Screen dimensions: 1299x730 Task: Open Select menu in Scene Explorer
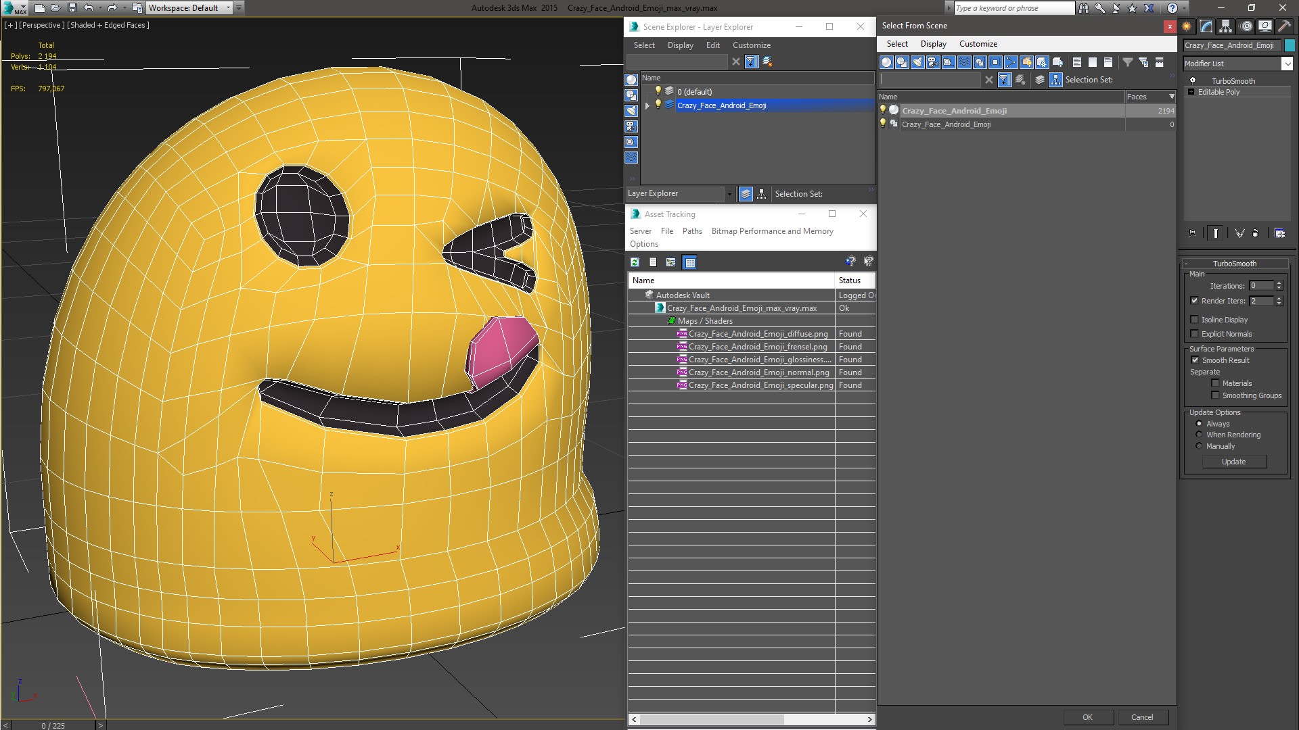pos(644,45)
